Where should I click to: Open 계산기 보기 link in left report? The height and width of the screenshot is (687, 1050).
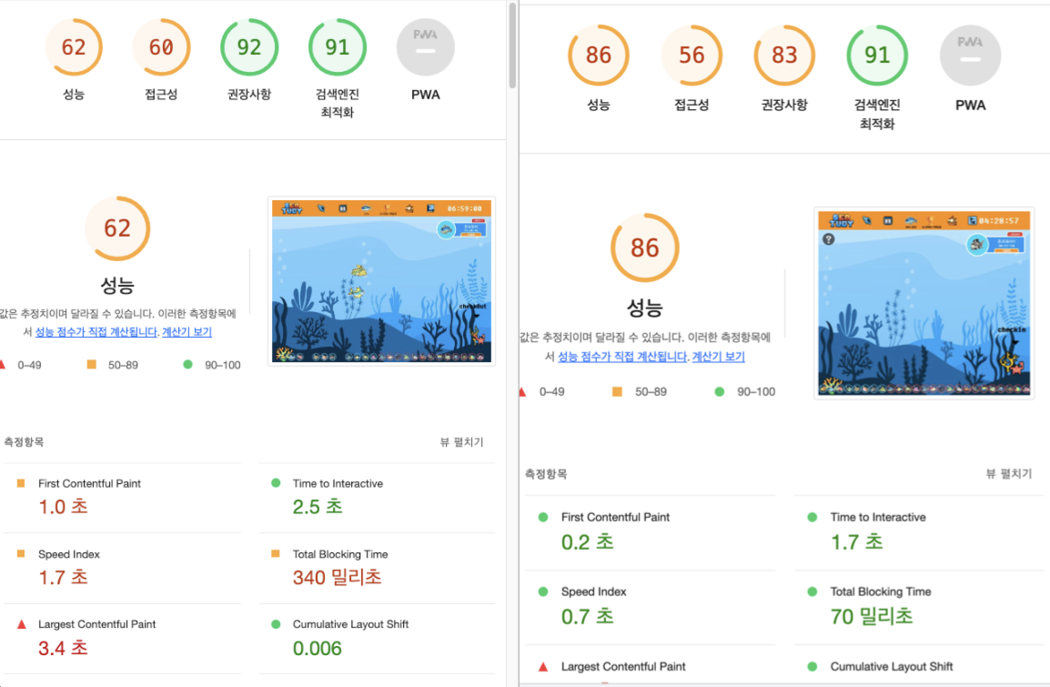tap(187, 332)
